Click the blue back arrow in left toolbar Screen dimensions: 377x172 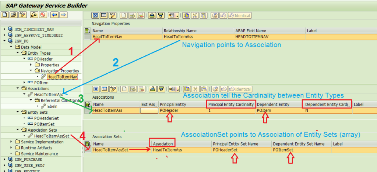(x=54, y=15)
